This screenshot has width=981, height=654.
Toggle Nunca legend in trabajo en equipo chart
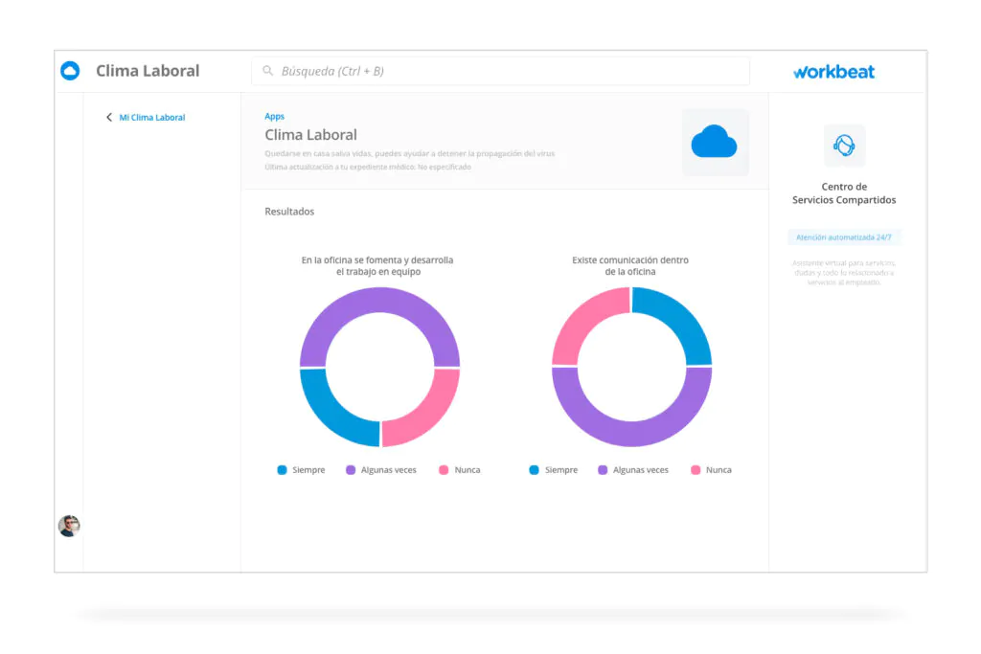point(459,470)
